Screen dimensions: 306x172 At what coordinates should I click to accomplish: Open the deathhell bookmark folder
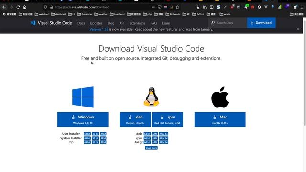58,14
